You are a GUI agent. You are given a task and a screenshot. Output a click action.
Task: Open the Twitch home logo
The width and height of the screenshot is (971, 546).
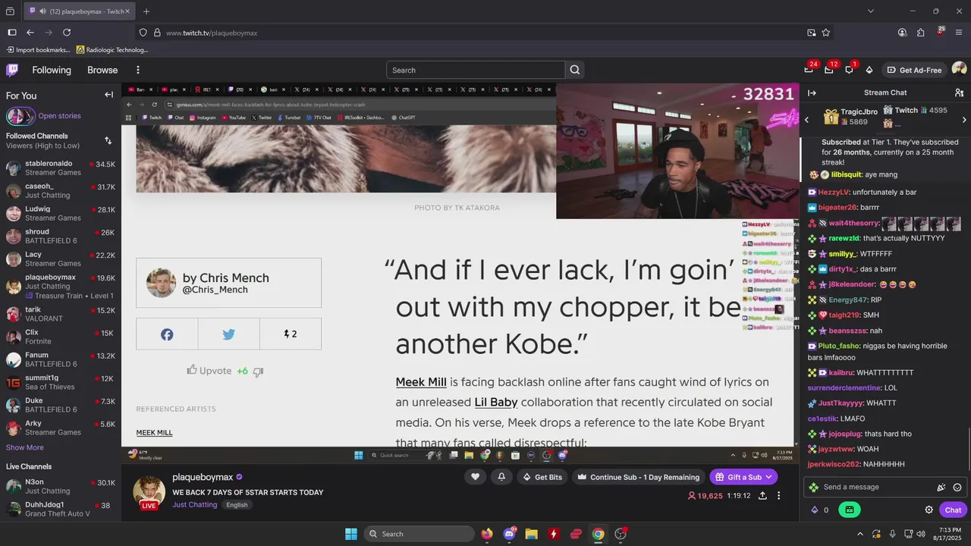(12, 70)
